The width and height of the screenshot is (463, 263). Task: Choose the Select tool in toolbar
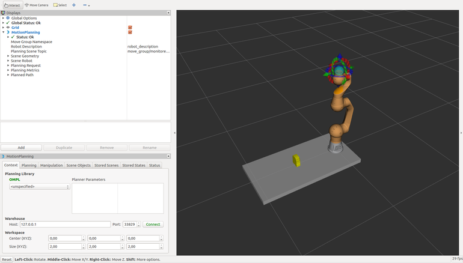(x=60, y=5)
